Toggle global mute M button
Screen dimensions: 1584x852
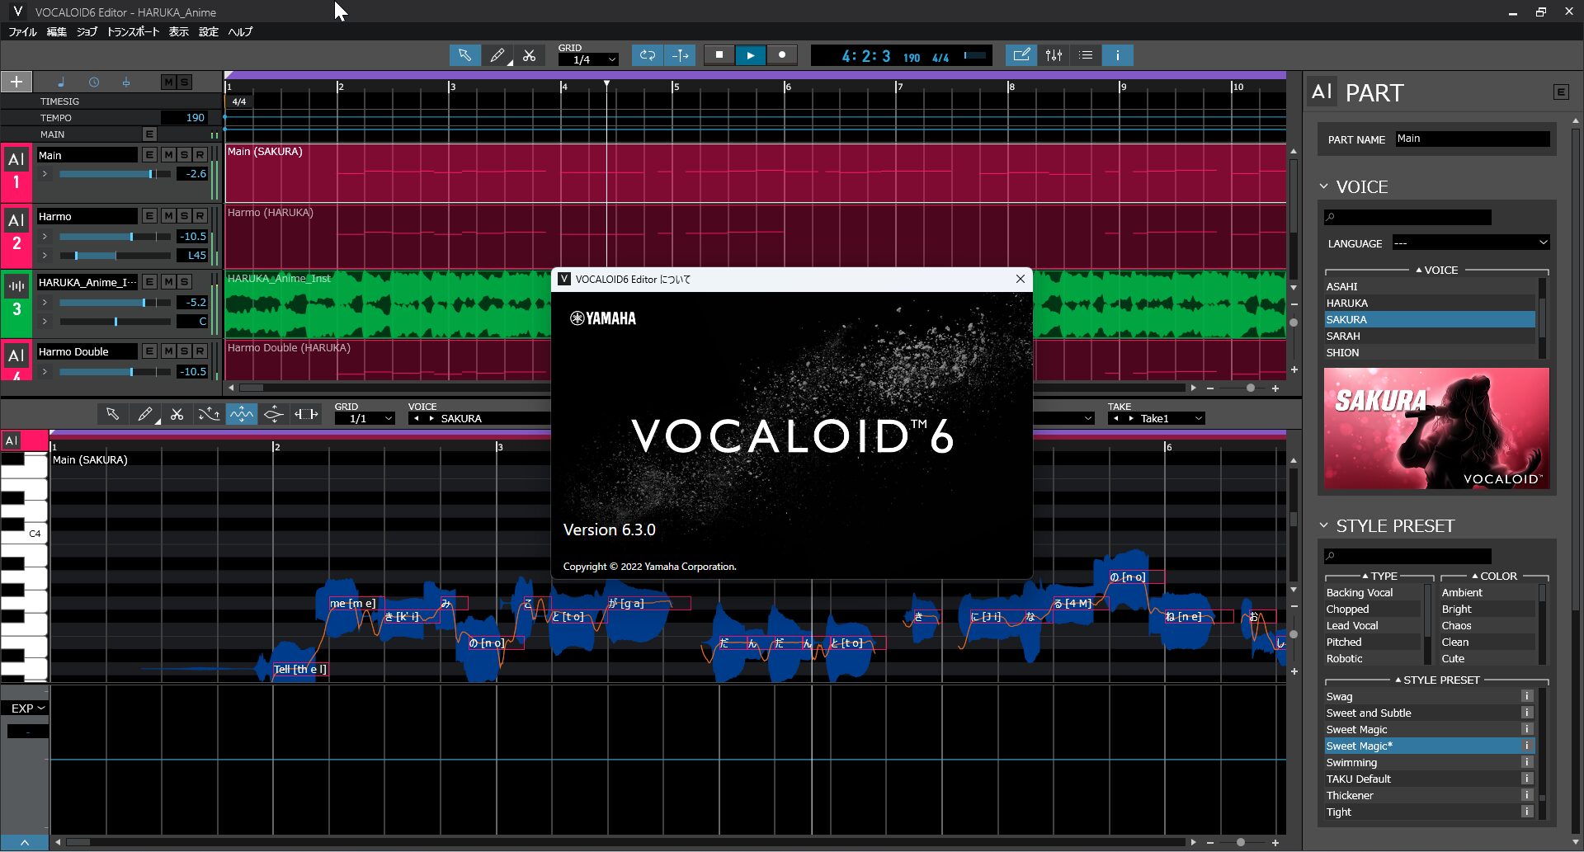click(x=168, y=82)
